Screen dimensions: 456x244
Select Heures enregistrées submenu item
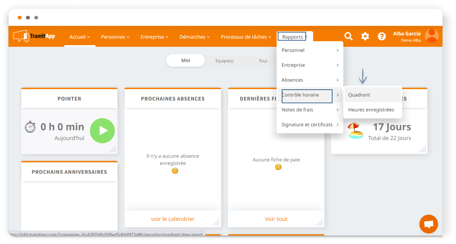[371, 110]
